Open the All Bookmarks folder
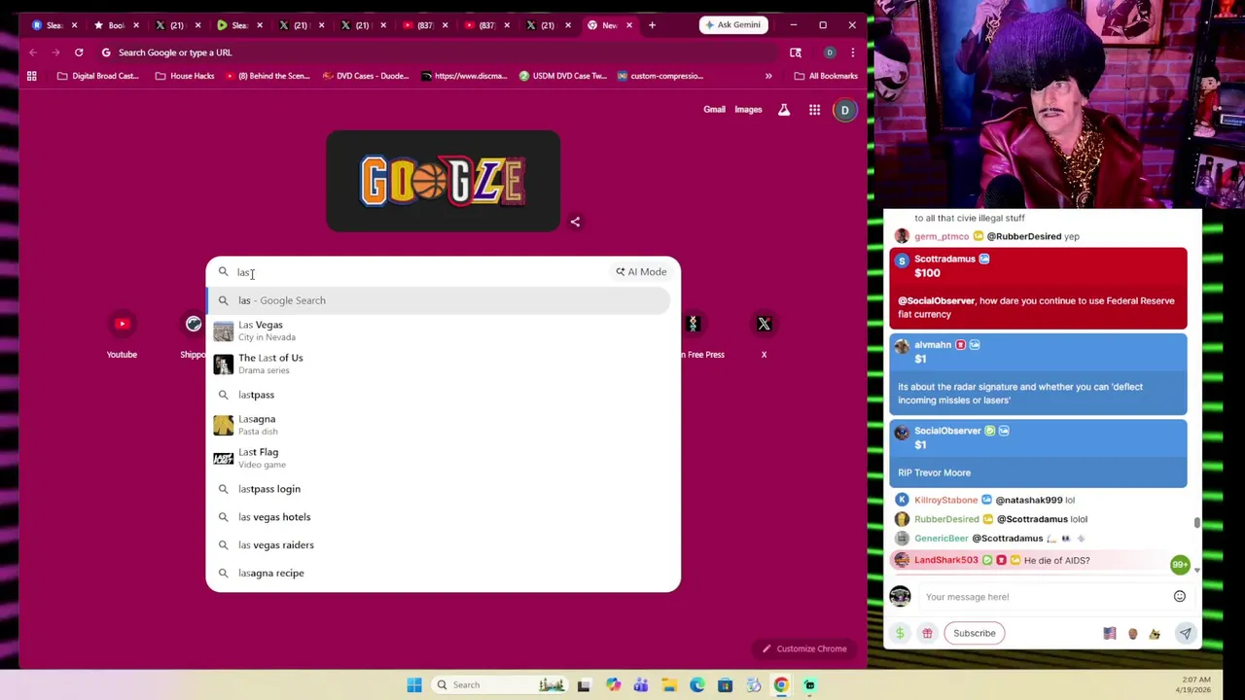 pyautogui.click(x=826, y=76)
